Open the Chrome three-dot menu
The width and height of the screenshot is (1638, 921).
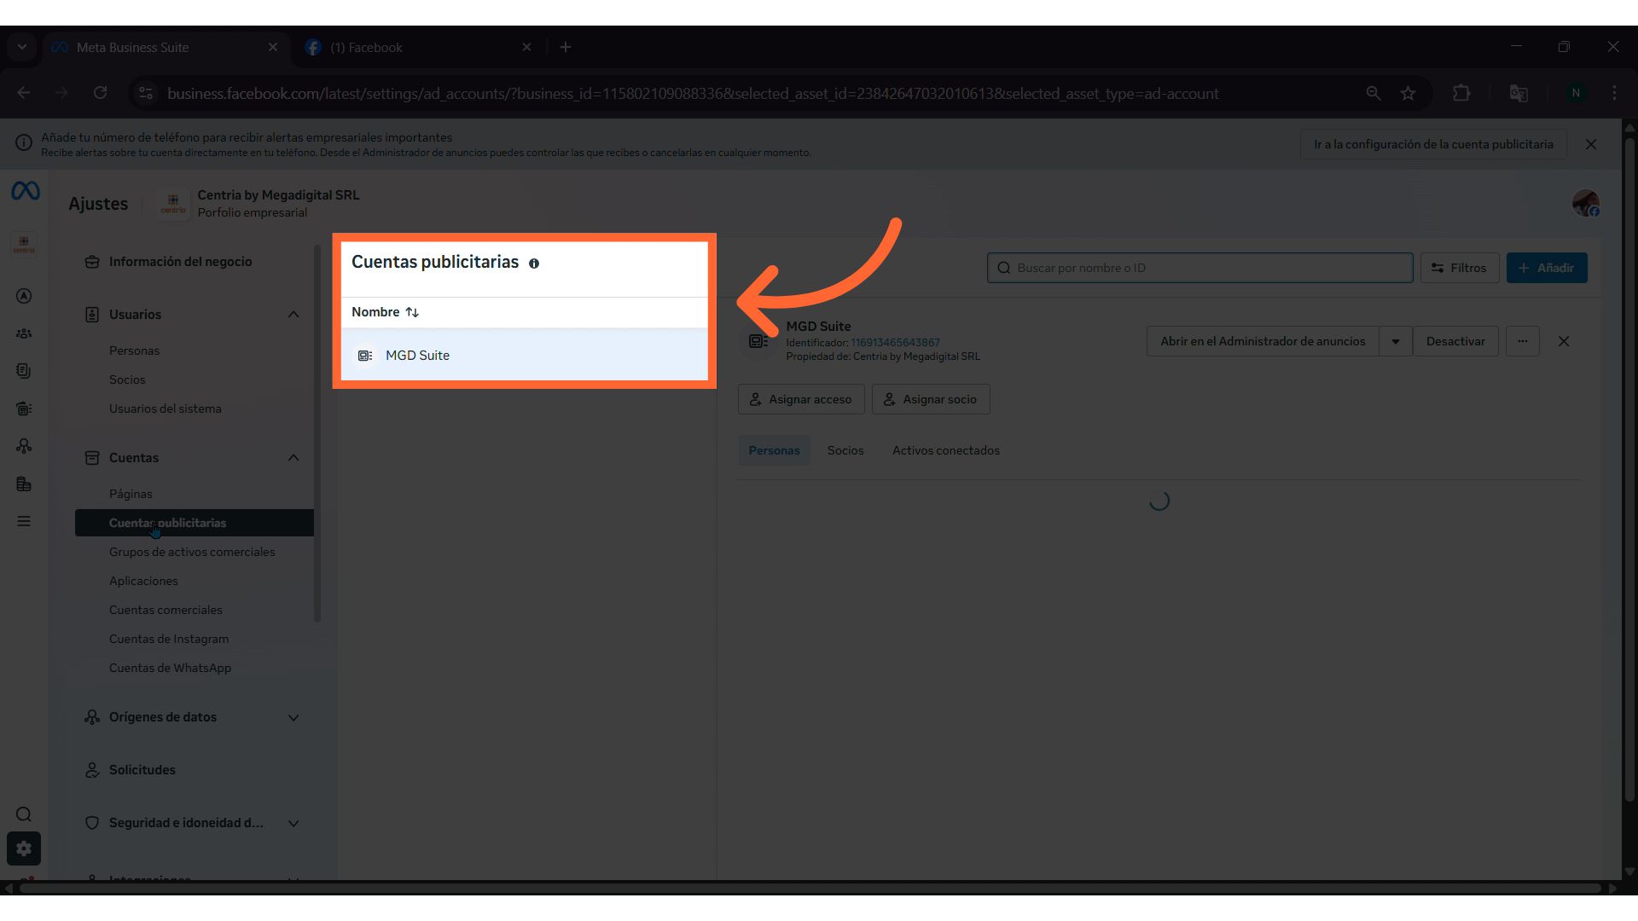coord(1614,93)
